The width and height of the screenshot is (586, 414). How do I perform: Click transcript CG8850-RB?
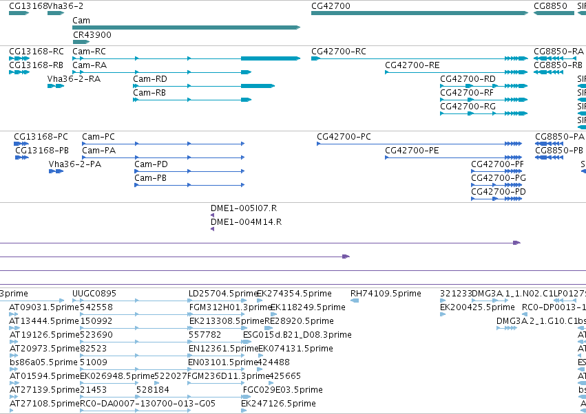(548, 72)
